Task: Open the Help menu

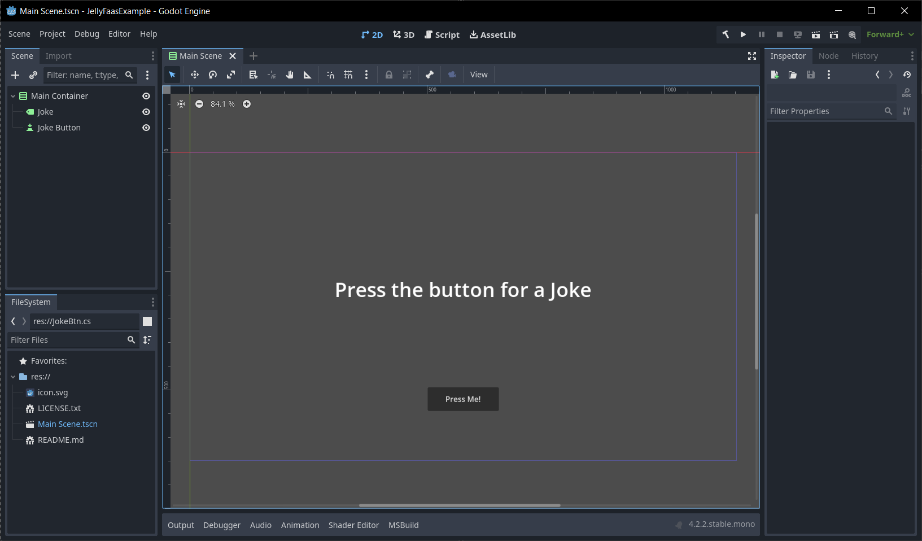Action: tap(148, 34)
